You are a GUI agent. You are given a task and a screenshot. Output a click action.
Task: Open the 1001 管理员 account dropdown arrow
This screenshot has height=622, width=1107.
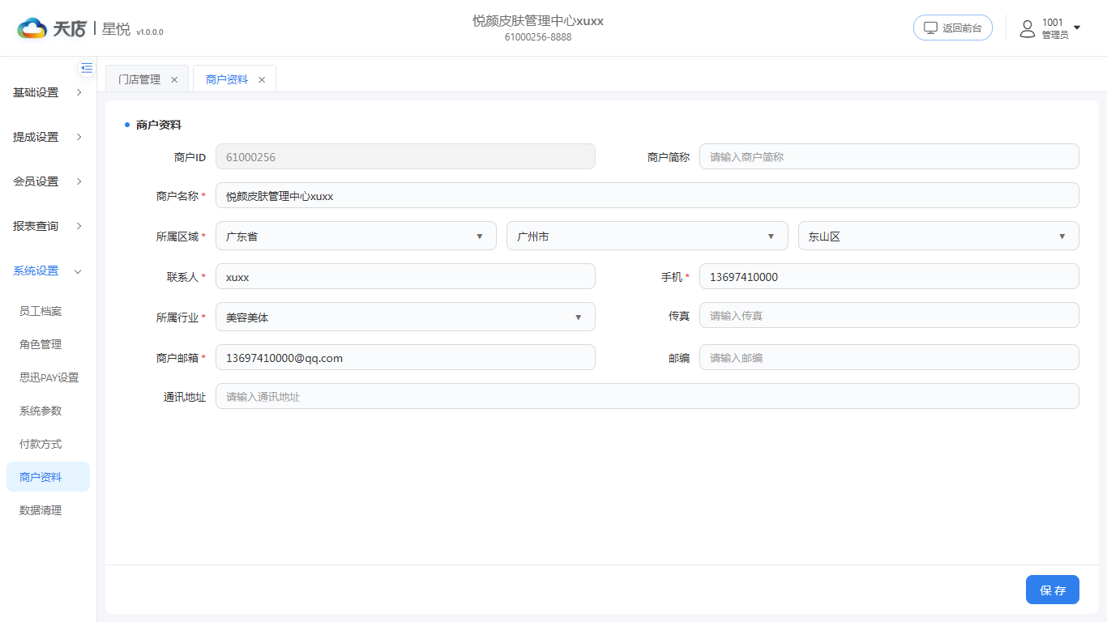[x=1077, y=28]
